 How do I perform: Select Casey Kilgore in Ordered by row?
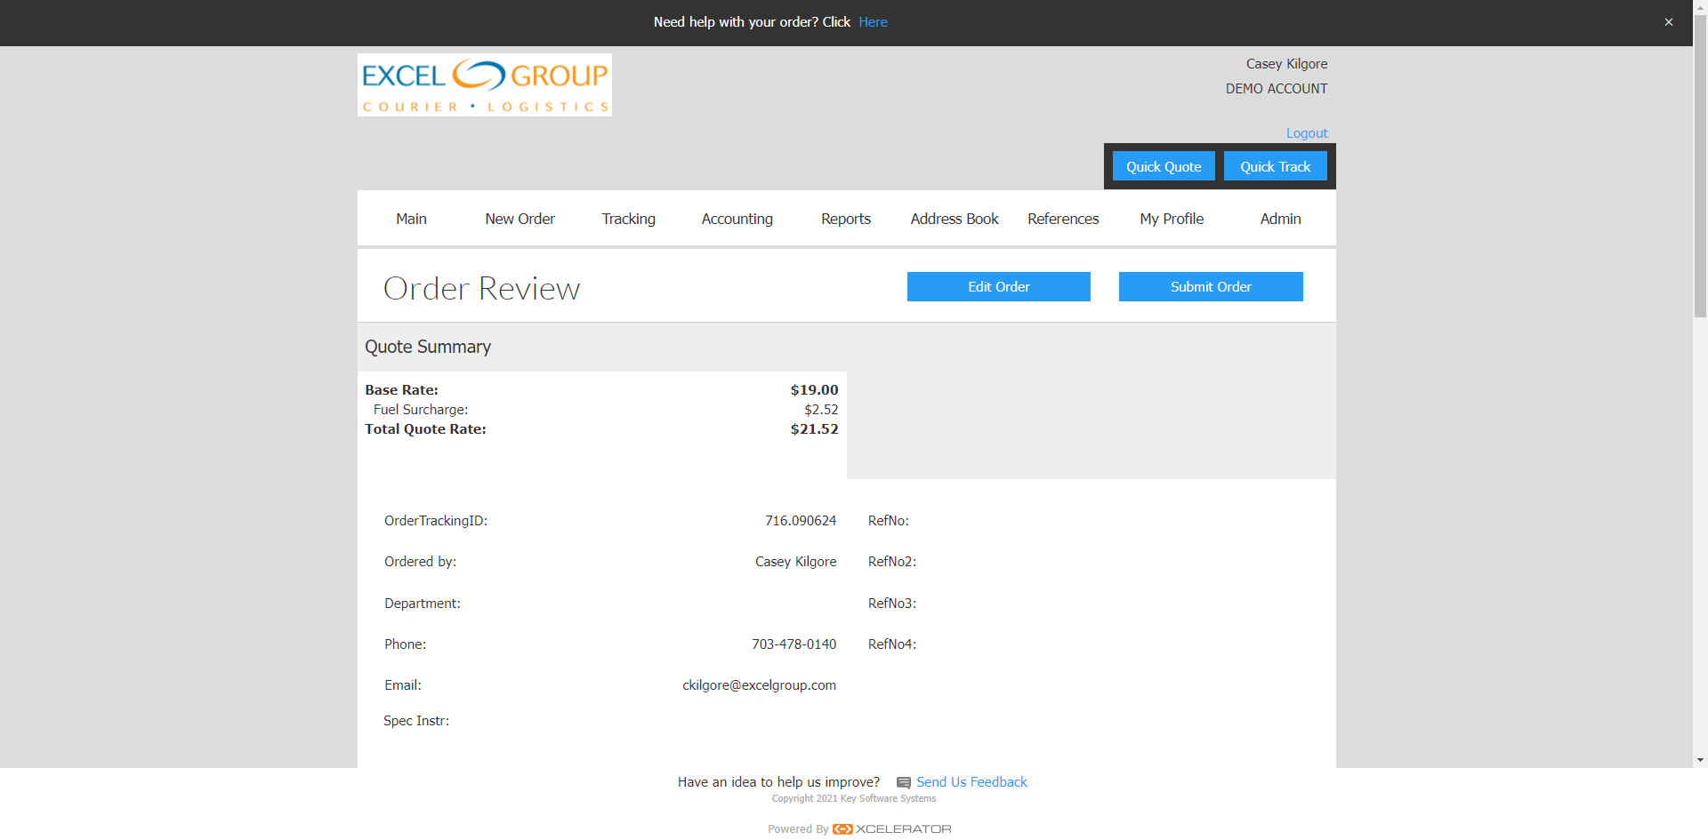click(x=795, y=562)
